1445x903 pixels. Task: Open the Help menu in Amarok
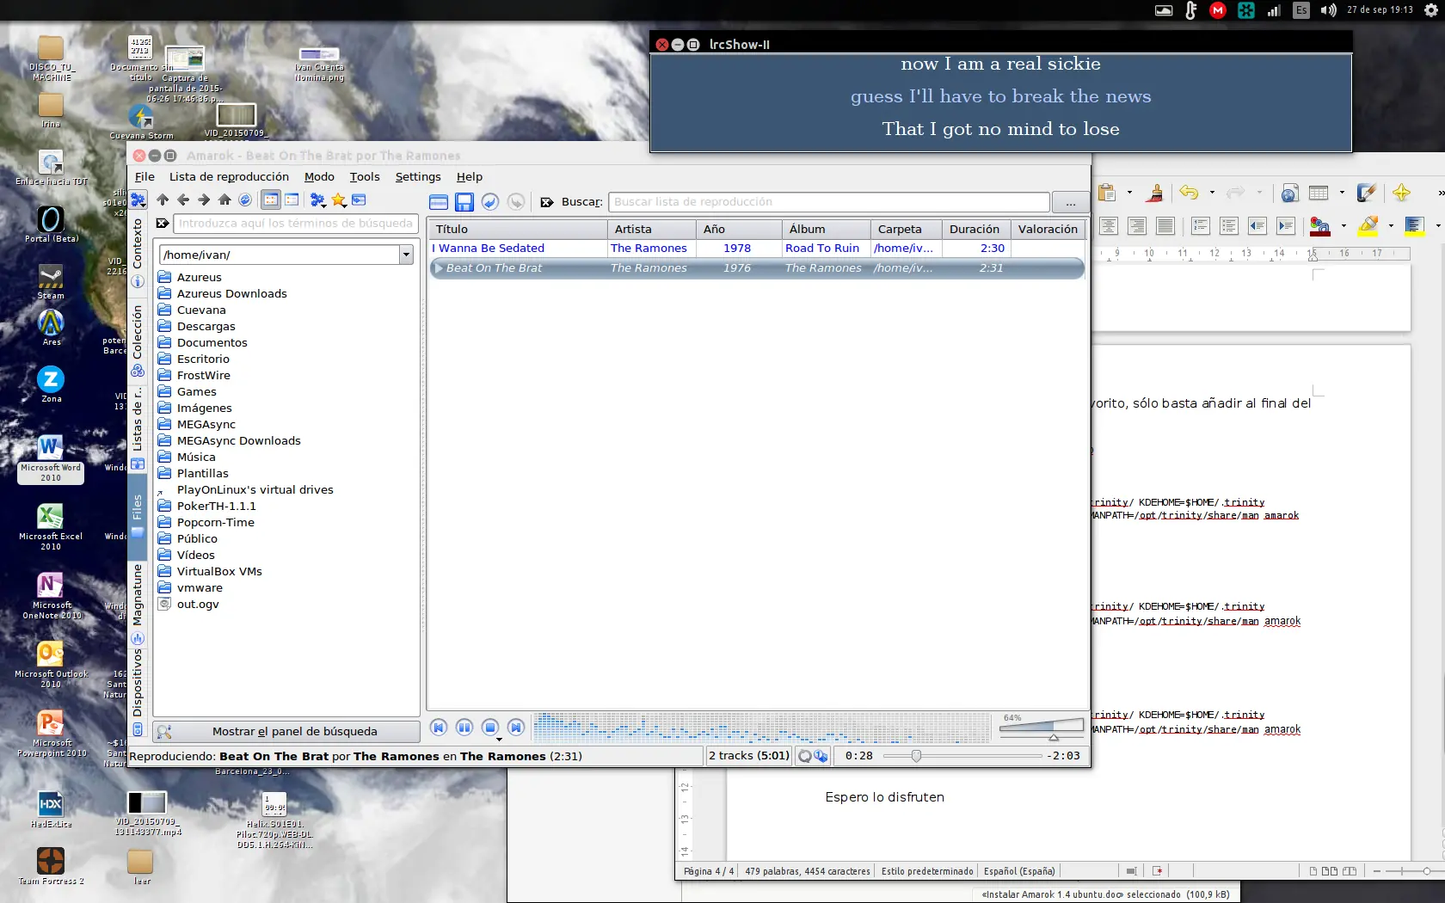click(x=470, y=176)
